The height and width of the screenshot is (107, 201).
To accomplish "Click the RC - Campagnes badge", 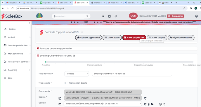I will pyautogui.click(x=175, y=16).
